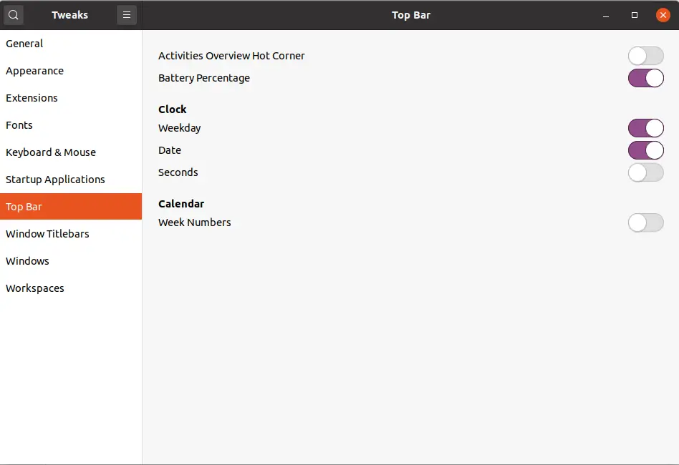Click the Battery Percentage label
679x465 pixels.
[204, 78]
